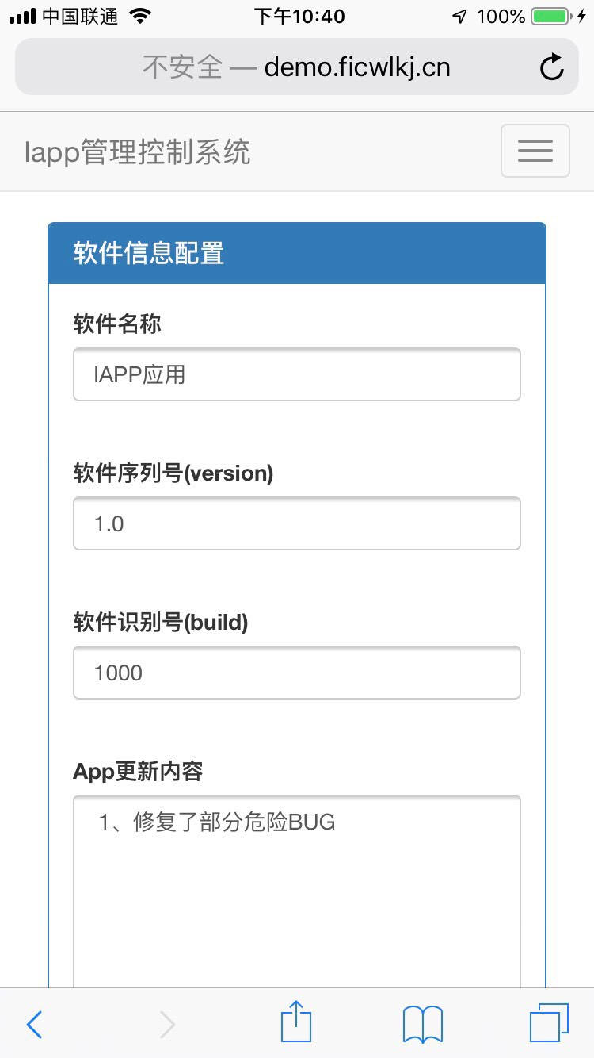The width and height of the screenshot is (594, 1058).
Task: Click the Iapp管理控制系统 brand link
Action: [x=137, y=152]
